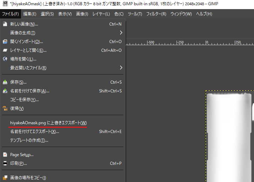Open the 色(C) menu

click(119, 14)
